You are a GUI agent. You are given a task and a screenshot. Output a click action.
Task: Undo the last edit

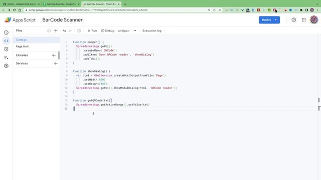64,31
